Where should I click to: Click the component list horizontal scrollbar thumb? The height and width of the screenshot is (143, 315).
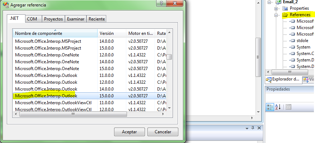click(x=73, y=114)
